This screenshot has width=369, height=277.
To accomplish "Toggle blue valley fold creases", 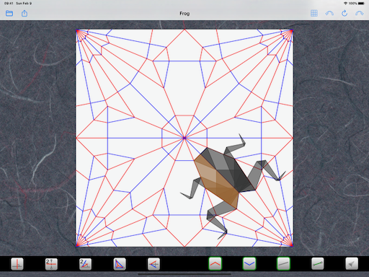I will 249,264.
